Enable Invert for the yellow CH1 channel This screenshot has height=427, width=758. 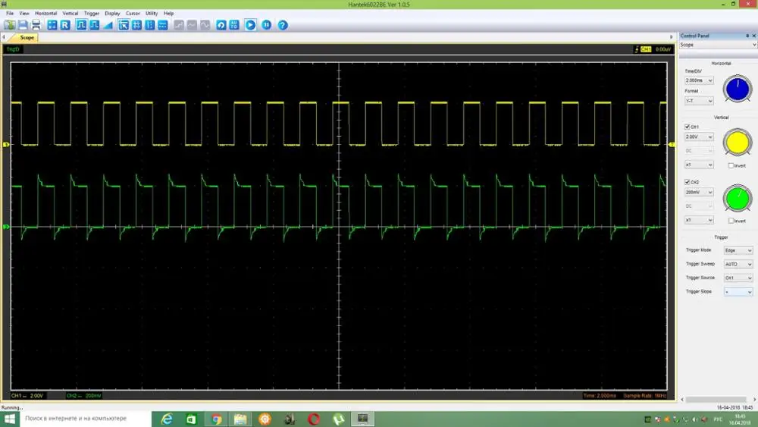731,165
